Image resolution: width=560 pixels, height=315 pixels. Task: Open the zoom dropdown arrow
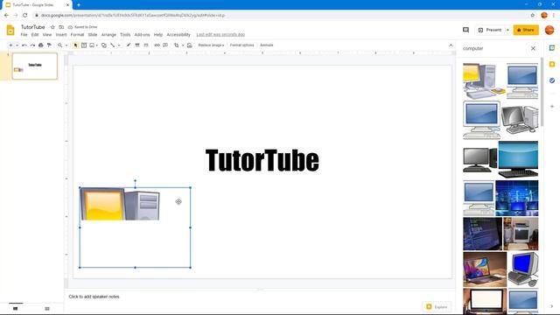66,45
